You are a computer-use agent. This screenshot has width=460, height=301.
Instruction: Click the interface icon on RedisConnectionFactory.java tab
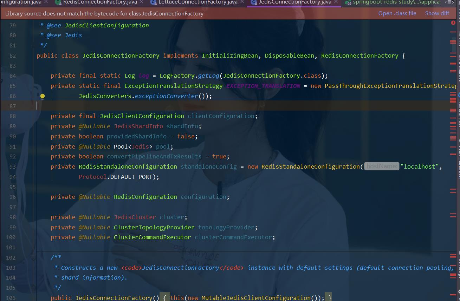(59, 2)
